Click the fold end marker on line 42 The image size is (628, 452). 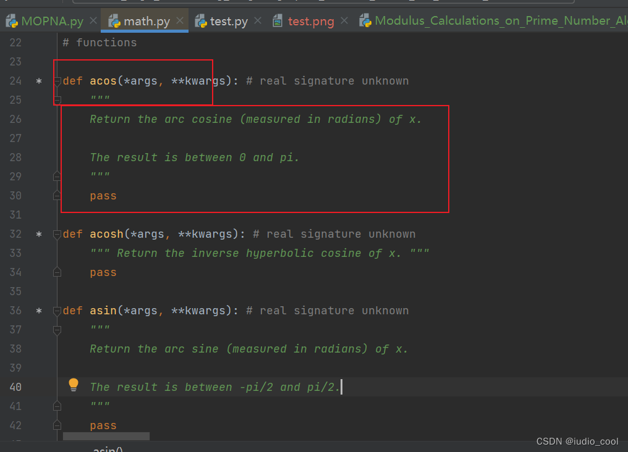coord(57,425)
